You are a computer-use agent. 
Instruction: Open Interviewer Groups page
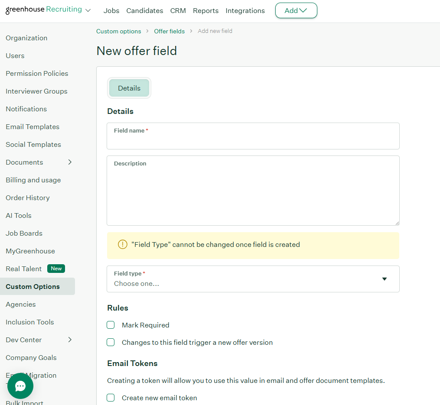pos(36,91)
